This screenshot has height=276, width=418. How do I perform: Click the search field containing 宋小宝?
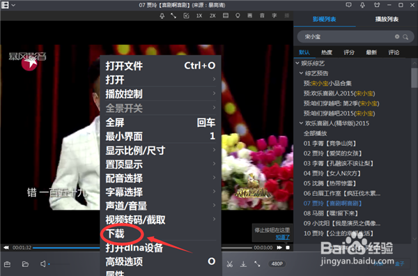(x=355, y=37)
